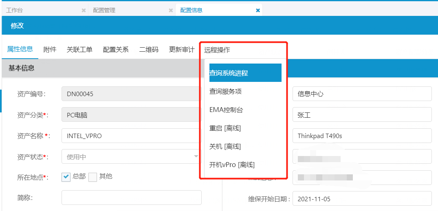The image size is (438, 211).
Task: Check the 其他 location checkbox
Action: point(93,177)
